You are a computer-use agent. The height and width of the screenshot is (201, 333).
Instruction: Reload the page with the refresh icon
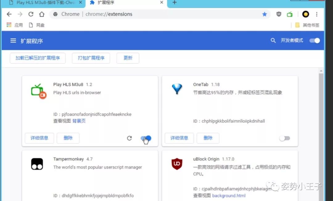click(31, 14)
